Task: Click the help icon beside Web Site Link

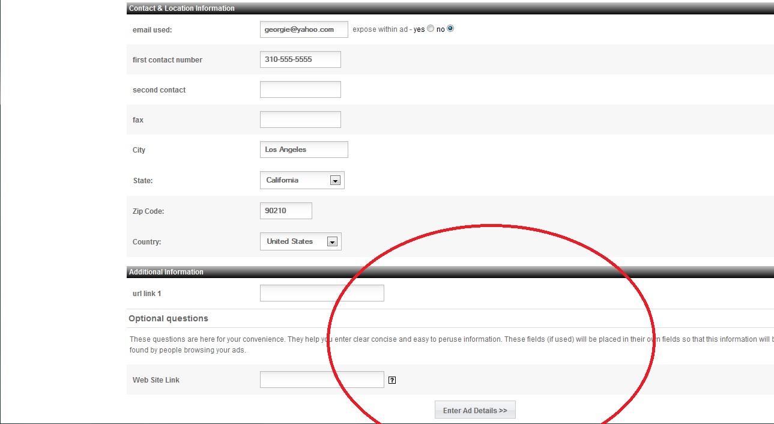Action: pos(392,380)
